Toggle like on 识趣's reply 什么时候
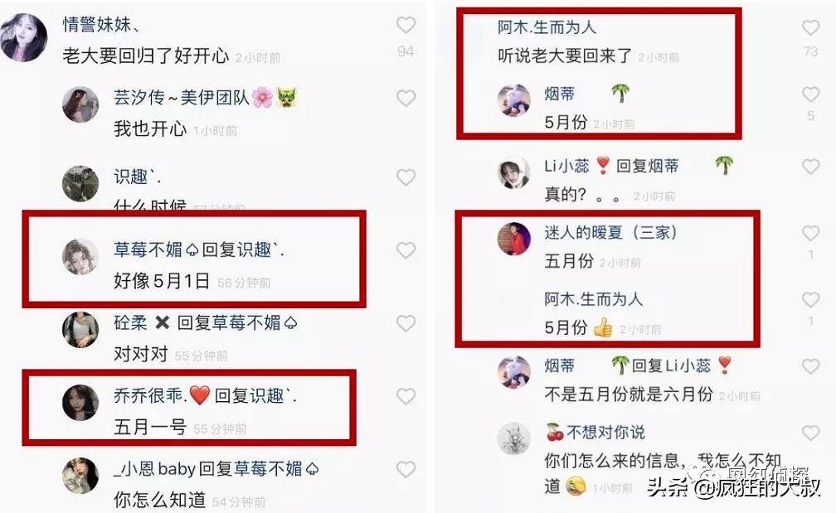Screen dimensions: 836x513 406,177
